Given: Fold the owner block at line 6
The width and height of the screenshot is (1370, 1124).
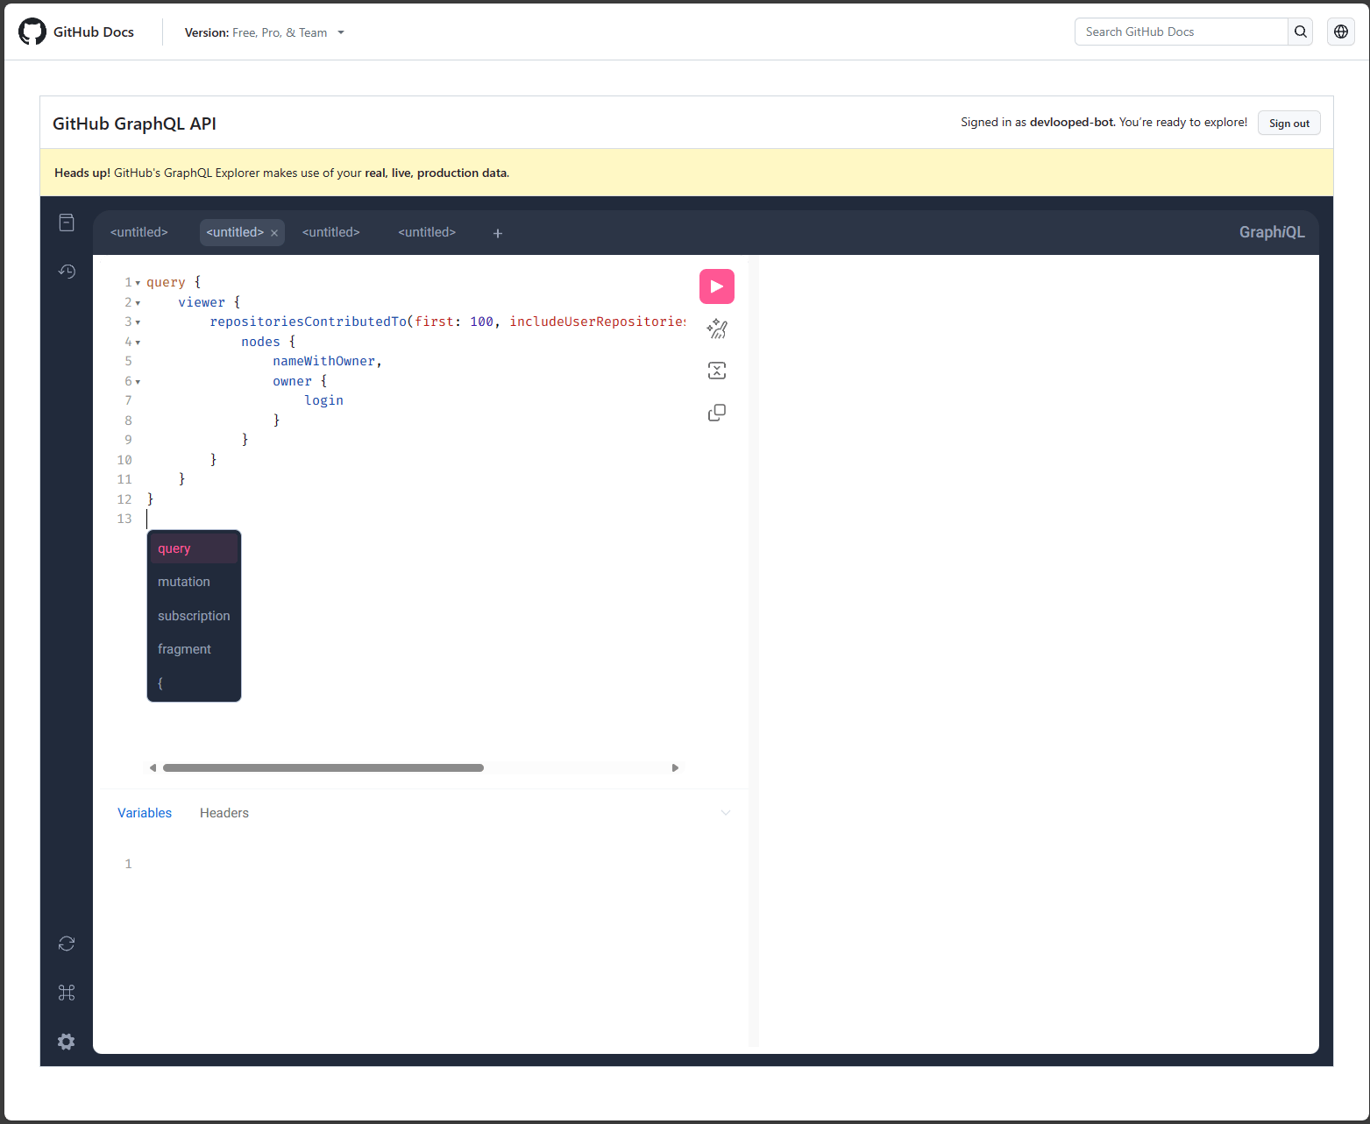Looking at the screenshot, I should (x=138, y=382).
